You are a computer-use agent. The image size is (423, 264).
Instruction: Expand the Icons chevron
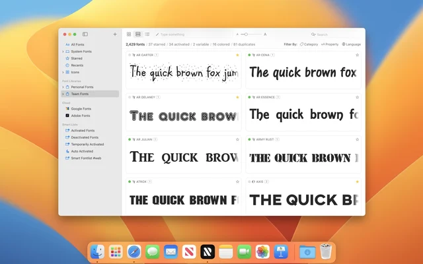tap(63, 72)
